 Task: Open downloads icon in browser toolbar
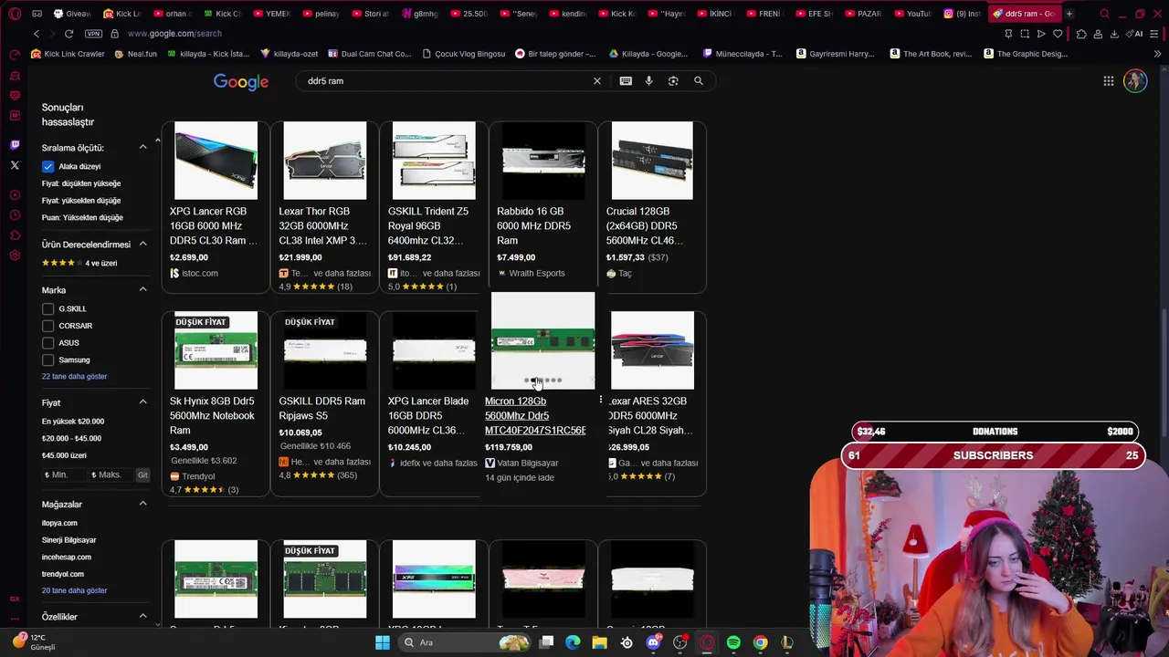coord(1114,34)
